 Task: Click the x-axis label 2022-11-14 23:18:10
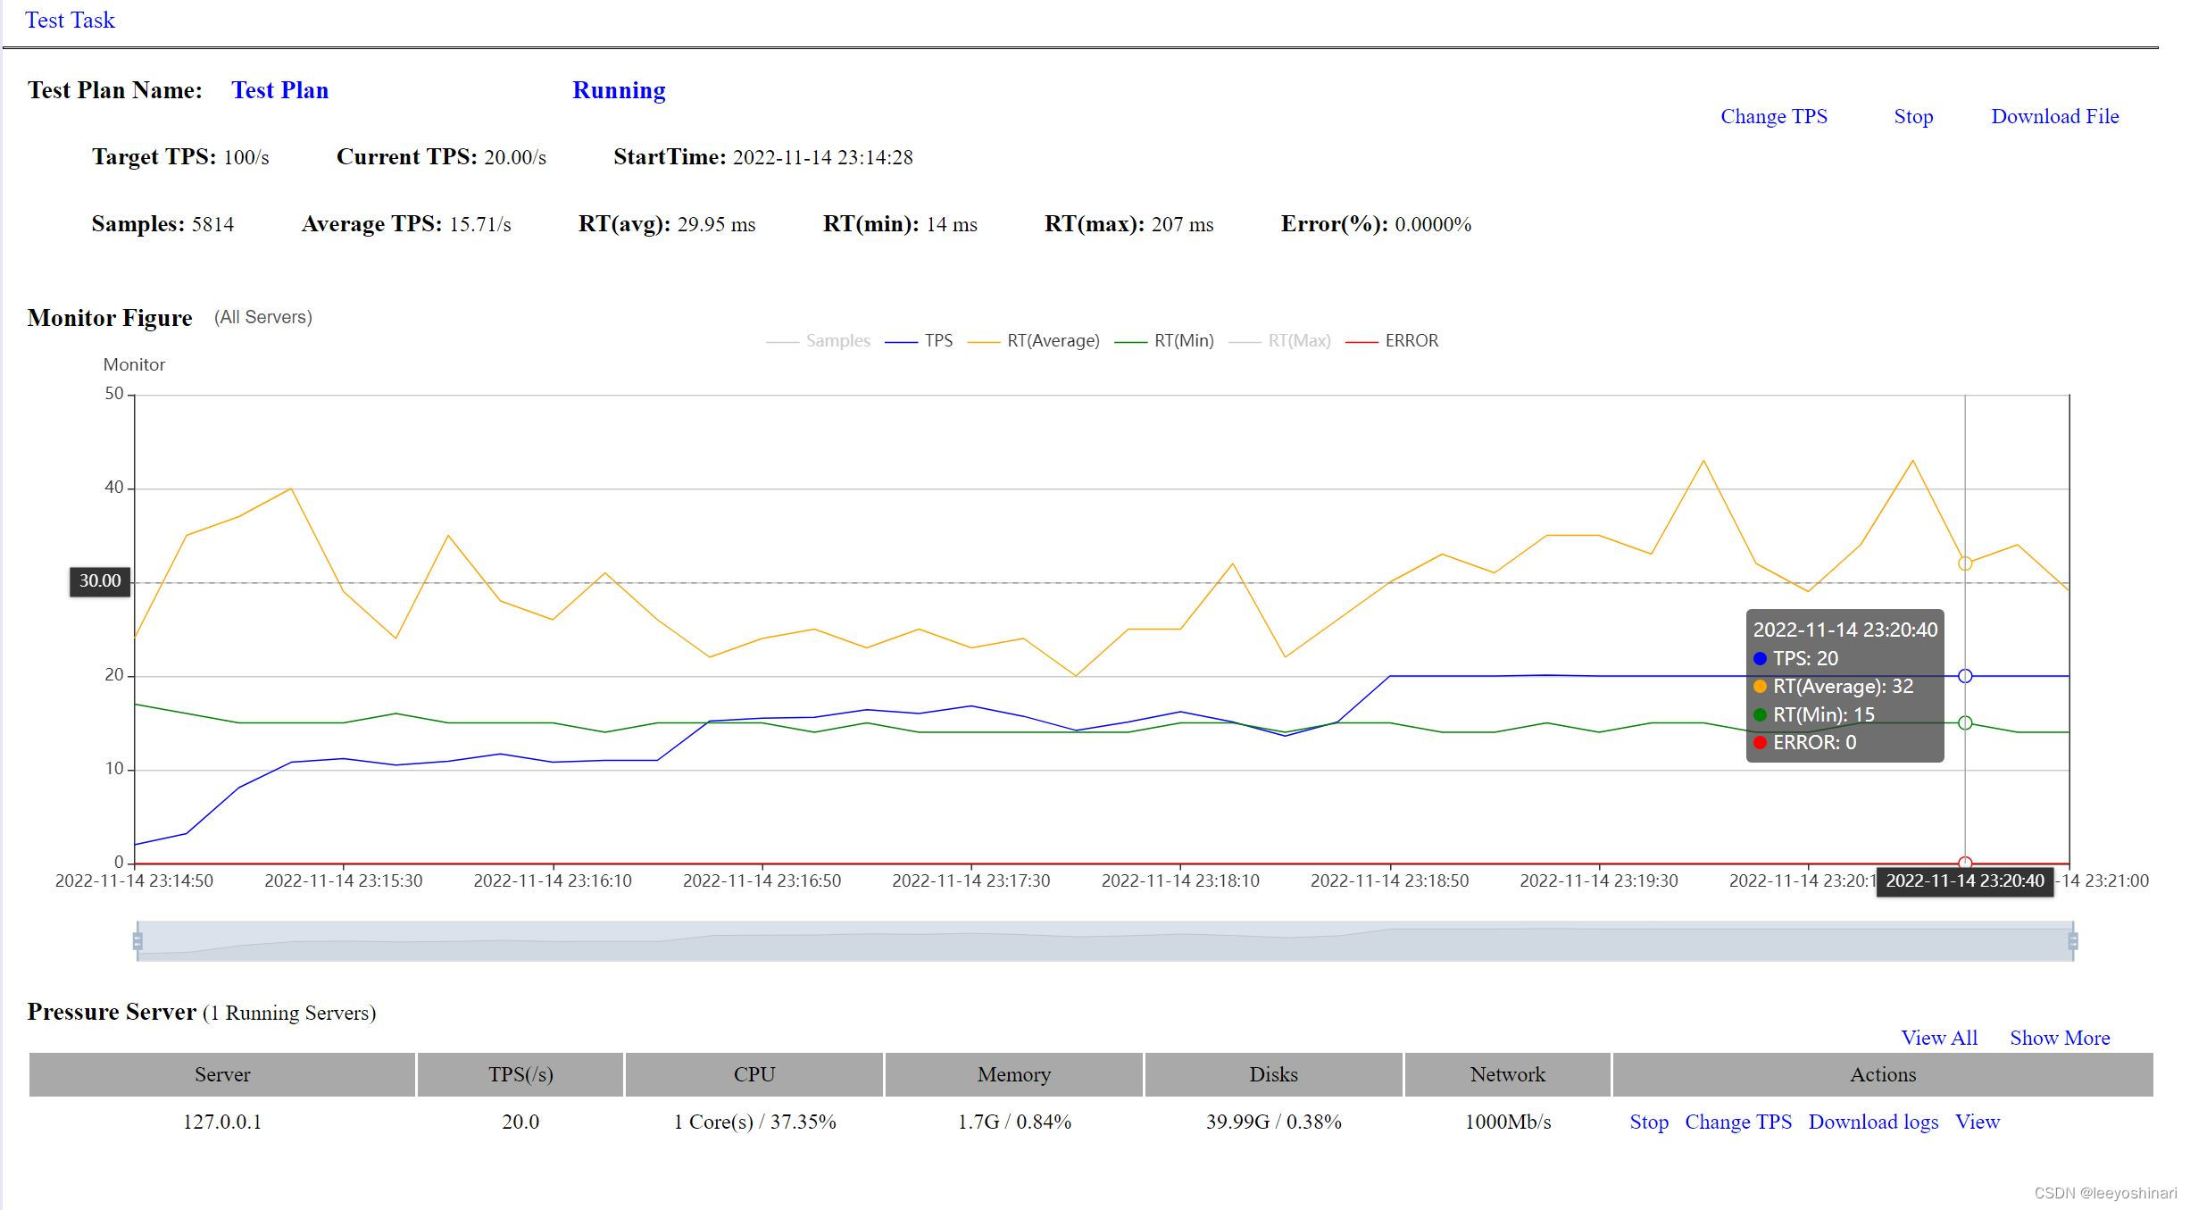tap(1180, 880)
